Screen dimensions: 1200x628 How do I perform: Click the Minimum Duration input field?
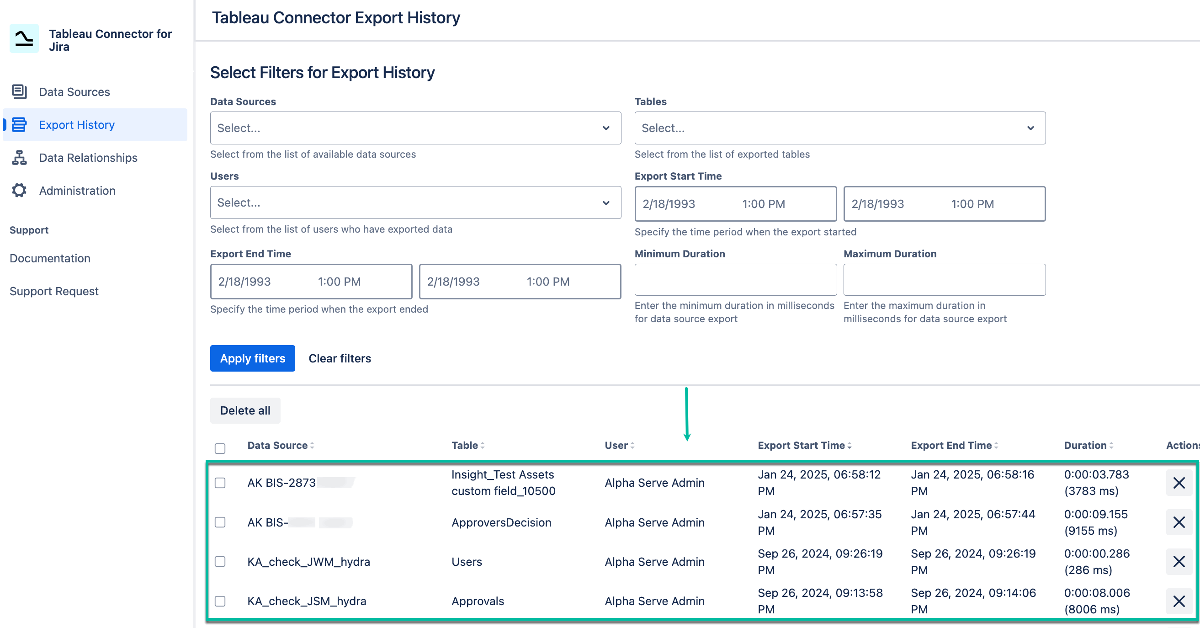pyautogui.click(x=735, y=280)
